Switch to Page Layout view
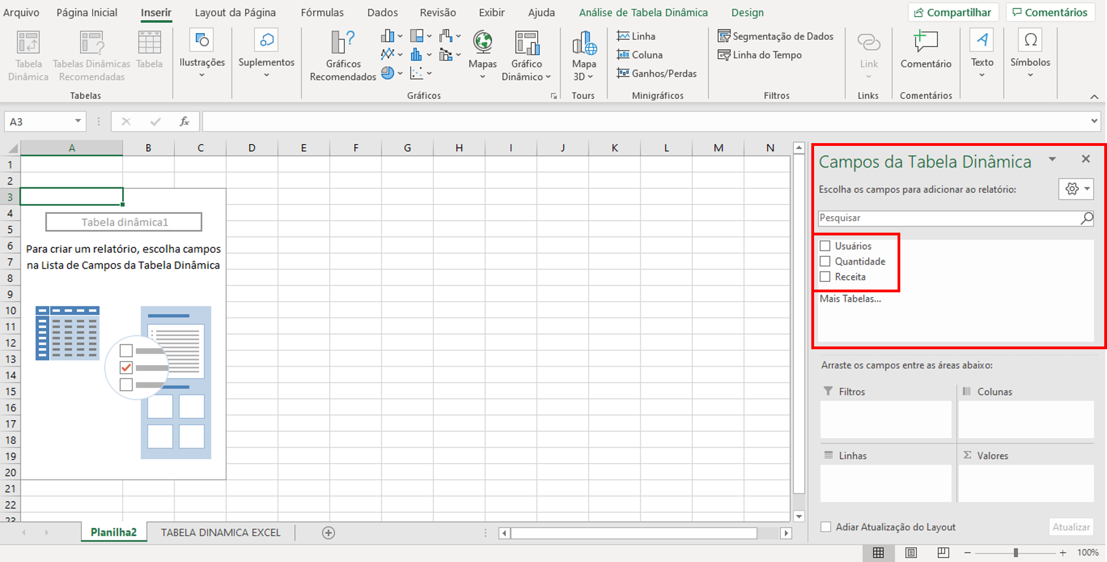 [911, 553]
